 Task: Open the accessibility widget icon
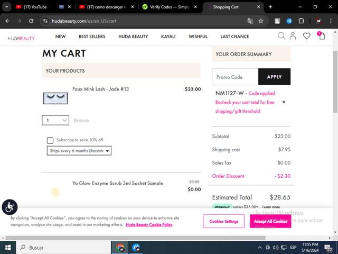coord(10,207)
